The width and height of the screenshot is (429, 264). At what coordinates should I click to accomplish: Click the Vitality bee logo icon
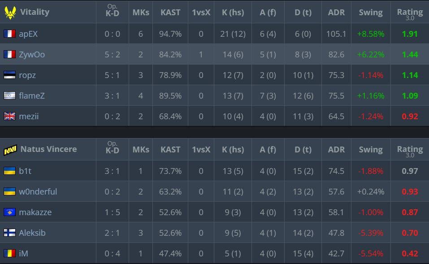10,12
